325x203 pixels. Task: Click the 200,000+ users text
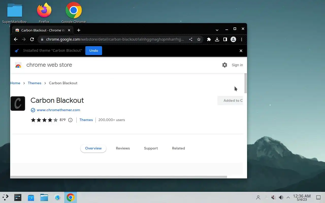[x=112, y=120]
